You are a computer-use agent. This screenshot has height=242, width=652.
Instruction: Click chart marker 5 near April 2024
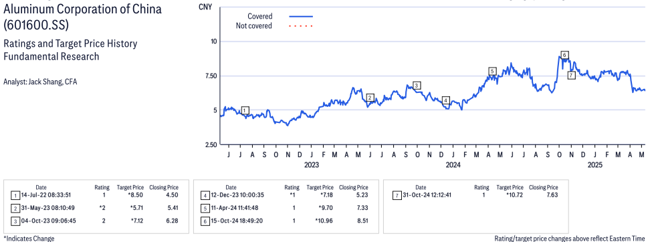492,71
